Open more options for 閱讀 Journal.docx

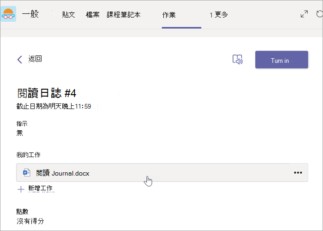pyautogui.click(x=298, y=173)
